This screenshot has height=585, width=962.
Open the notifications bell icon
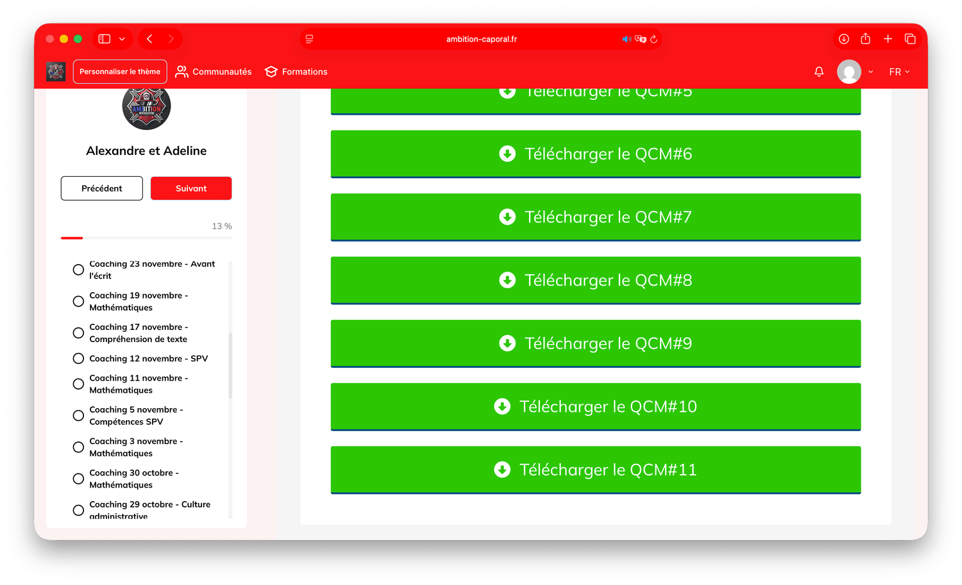point(819,72)
